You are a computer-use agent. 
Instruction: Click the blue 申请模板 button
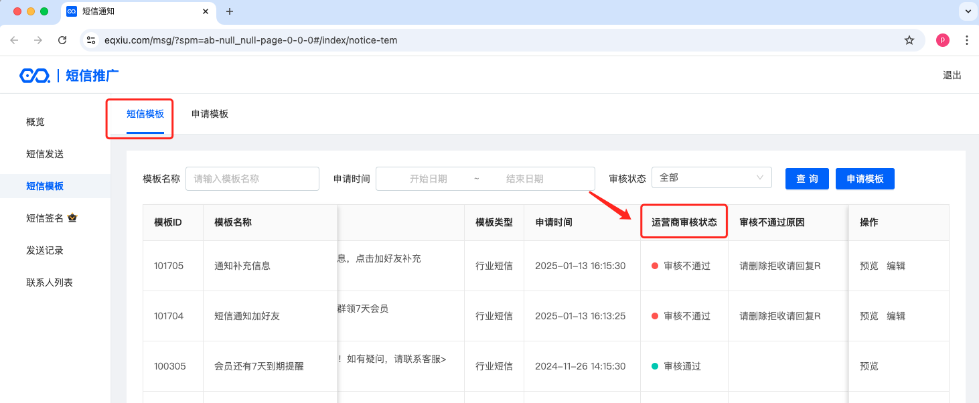coord(864,179)
